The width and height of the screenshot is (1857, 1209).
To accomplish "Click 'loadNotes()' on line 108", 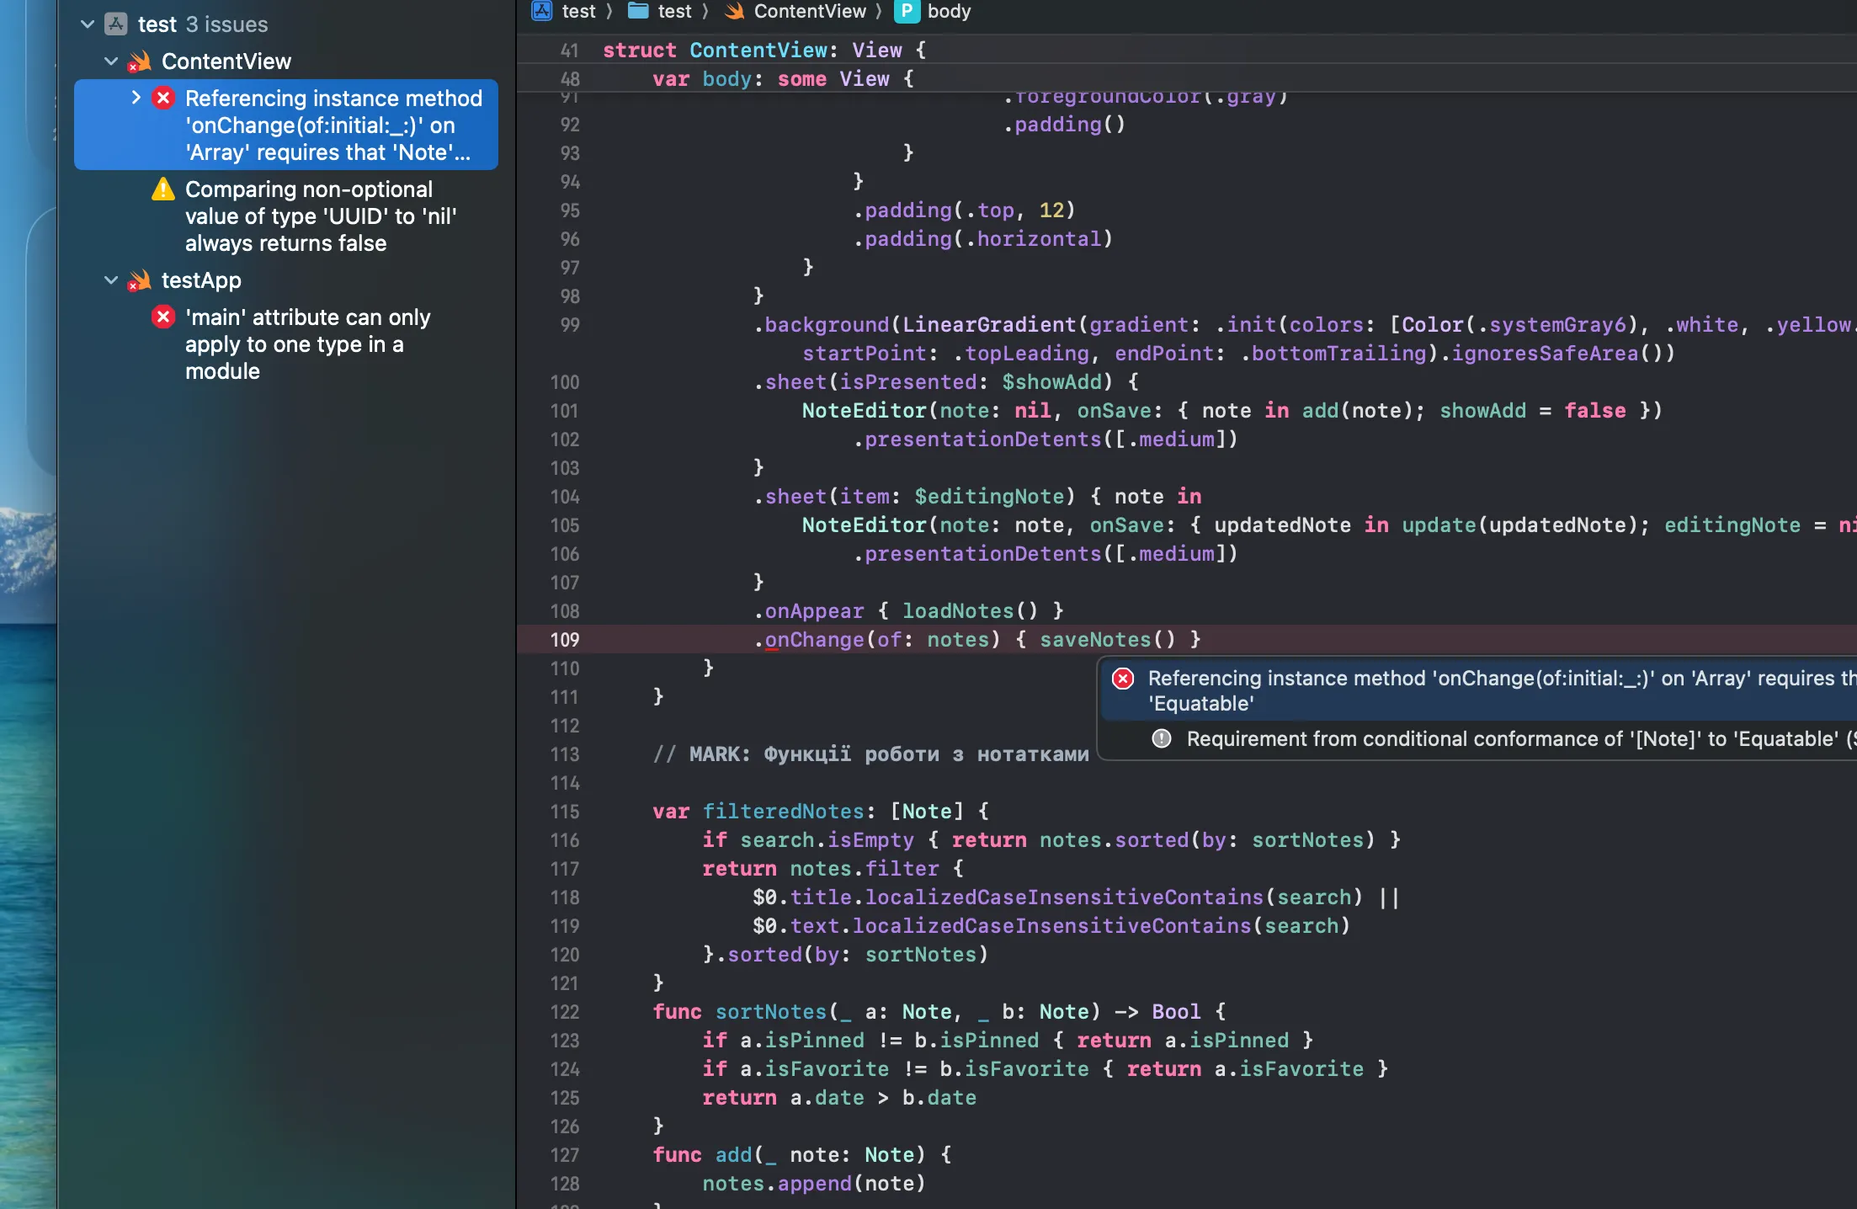I will click(x=970, y=611).
